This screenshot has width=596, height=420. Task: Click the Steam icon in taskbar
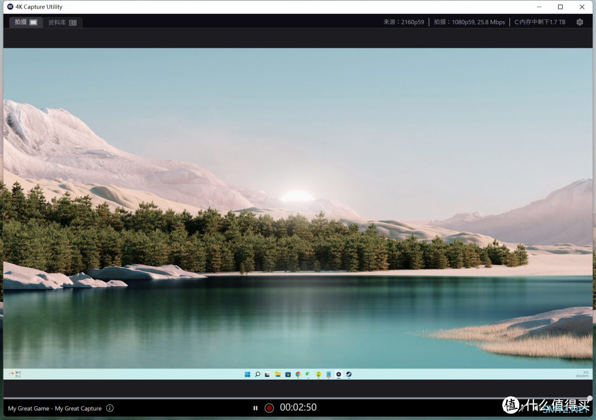click(349, 374)
